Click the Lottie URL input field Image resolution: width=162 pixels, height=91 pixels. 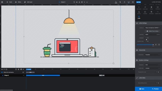pyautogui.click(x=152, y=28)
